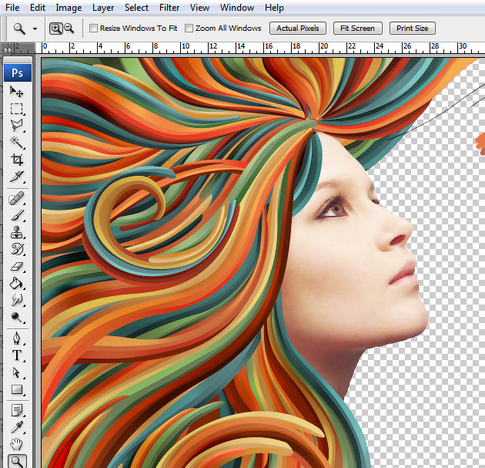Select the Rectangular Marquee tool
Viewport: 485px width, 468px height.
point(17,109)
